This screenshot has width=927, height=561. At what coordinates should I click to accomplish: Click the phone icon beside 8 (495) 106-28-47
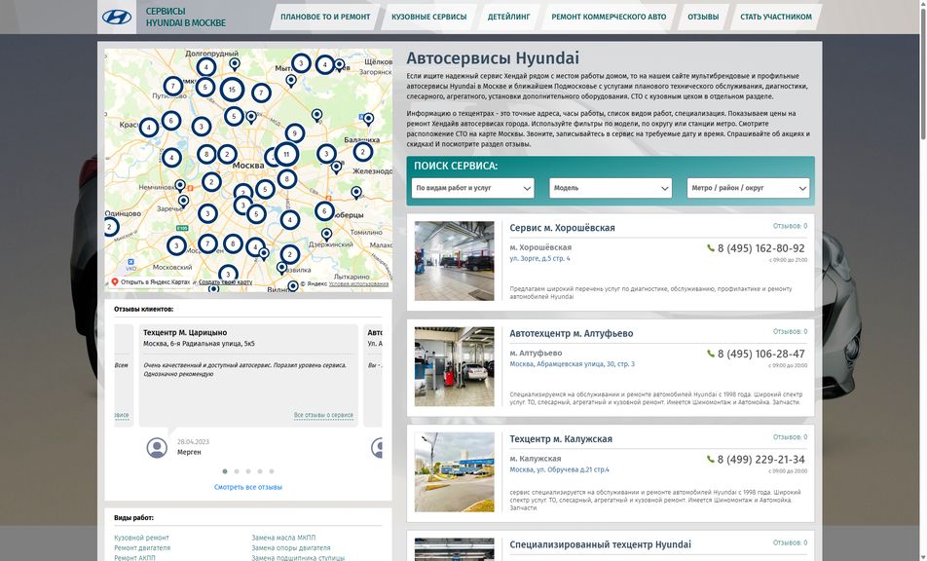click(711, 354)
